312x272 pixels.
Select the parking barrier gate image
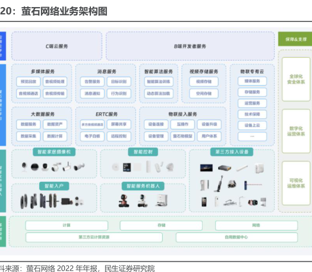(x=253, y=185)
